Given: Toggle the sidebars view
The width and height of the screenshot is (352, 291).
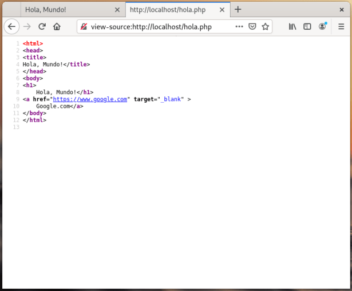Looking at the screenshot, I should point(307,26).
